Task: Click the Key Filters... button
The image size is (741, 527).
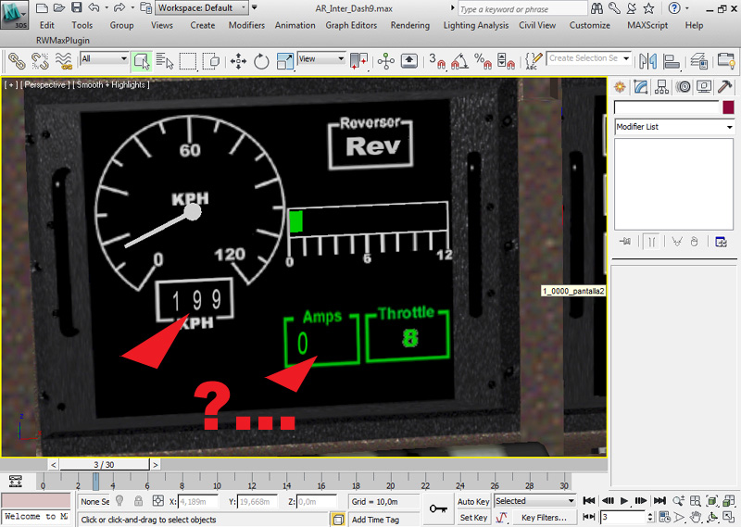Action: [x=543, y=518]
